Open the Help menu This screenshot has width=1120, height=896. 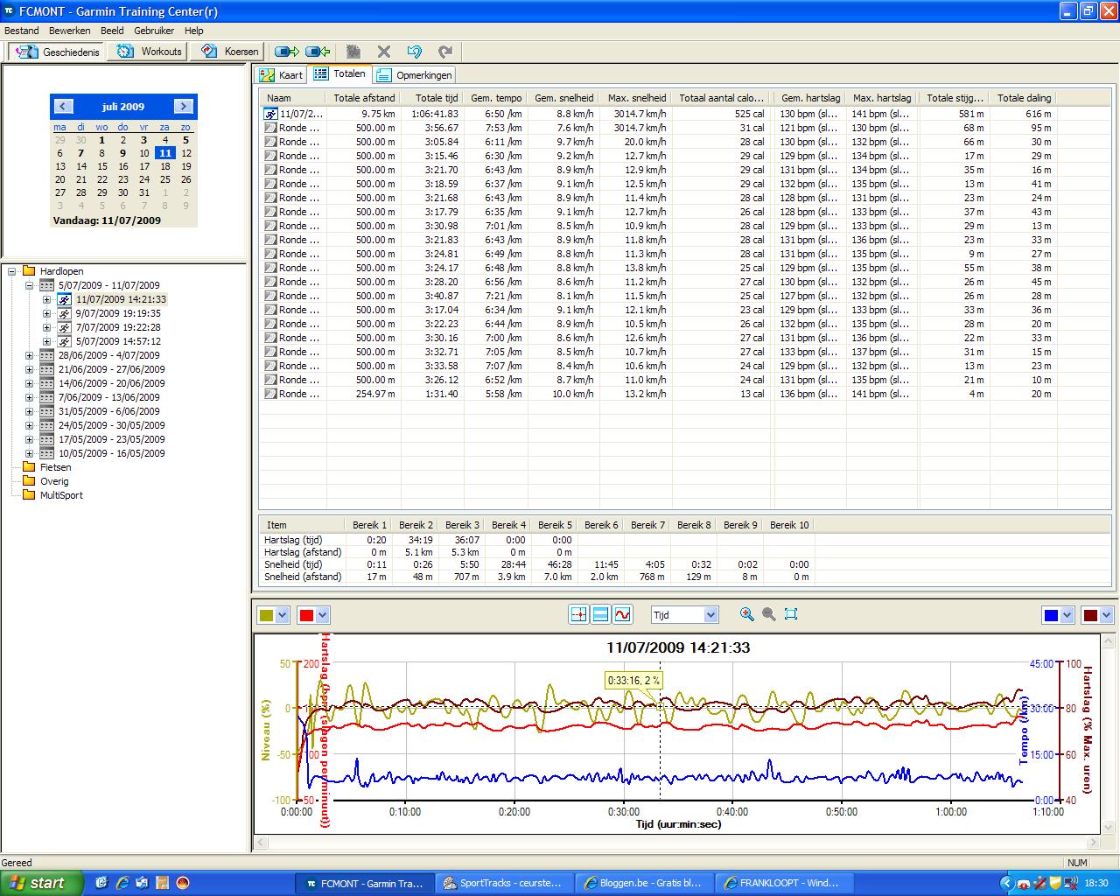tap(193, 31)
